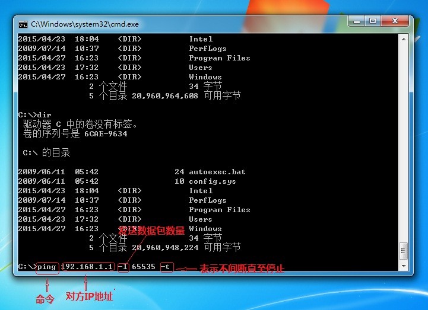Click the line 驱动器 C 中的卷没有标签
Image resolution: width=428 pixels, height=310 pixels.
pyautogui.click(x=80, y=124)
